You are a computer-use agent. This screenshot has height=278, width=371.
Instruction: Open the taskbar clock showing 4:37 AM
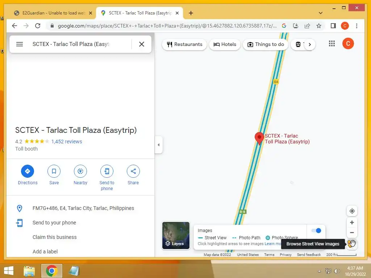tap(355, 271)
